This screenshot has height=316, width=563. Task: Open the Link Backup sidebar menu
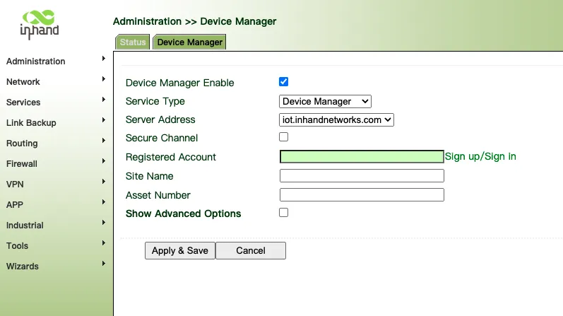[31, 122]
